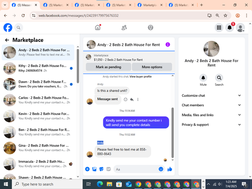Open Chrome's three-dot menu

tap(246, 16)
